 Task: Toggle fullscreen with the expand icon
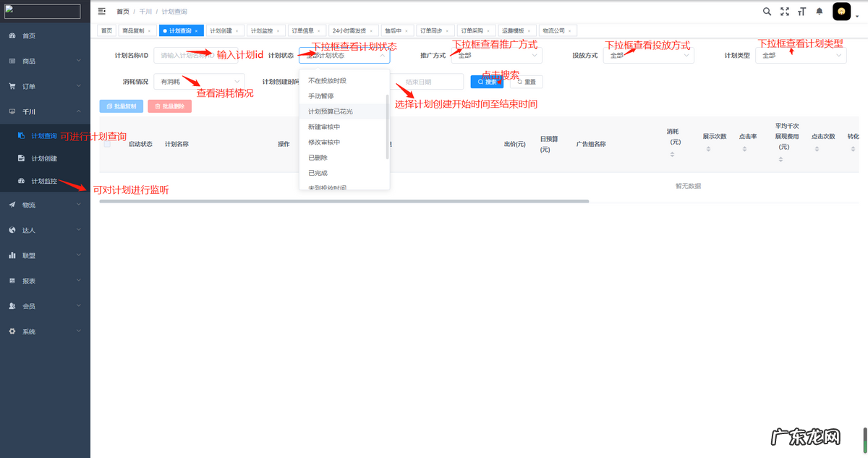pos(785,12)
